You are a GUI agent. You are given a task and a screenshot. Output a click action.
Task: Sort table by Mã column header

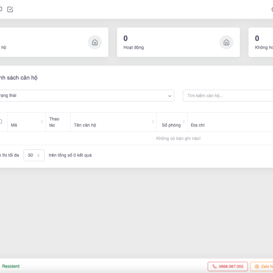point(14,125)
